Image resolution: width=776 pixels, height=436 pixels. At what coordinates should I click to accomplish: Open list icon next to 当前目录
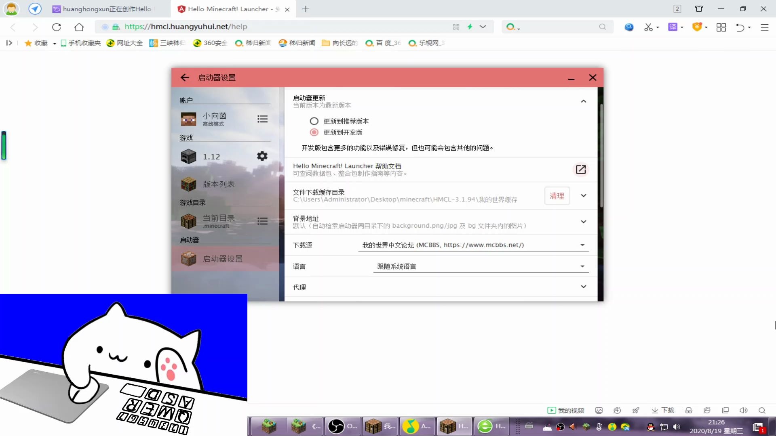262,221
